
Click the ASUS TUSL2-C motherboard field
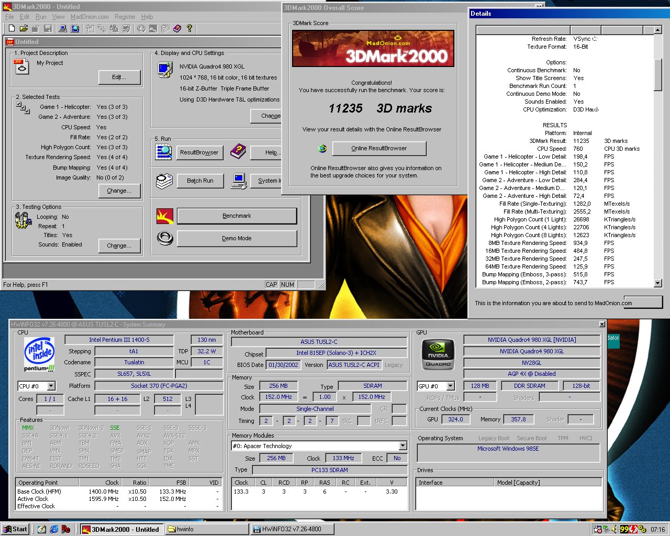click(319, 342)
